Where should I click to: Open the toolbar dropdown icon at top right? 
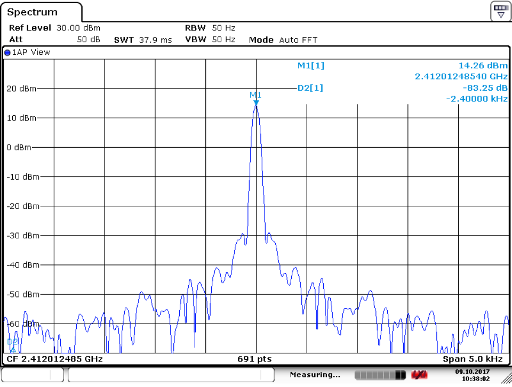(x=501, y=11)
